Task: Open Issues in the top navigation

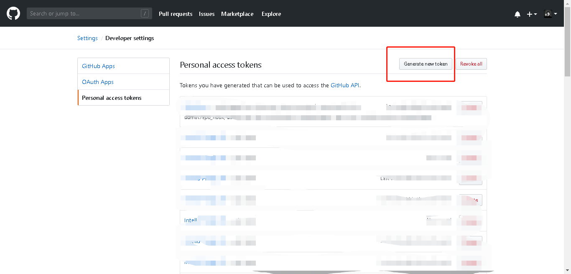Action: pos(206,14)
